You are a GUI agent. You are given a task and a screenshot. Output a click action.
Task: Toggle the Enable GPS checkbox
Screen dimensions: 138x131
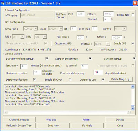(133, 43)
